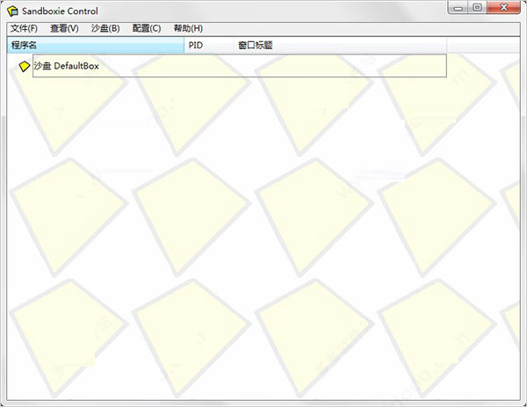Click the divider between 程序名 and PID
Screen dimensions: 527x407
[184, 45]
